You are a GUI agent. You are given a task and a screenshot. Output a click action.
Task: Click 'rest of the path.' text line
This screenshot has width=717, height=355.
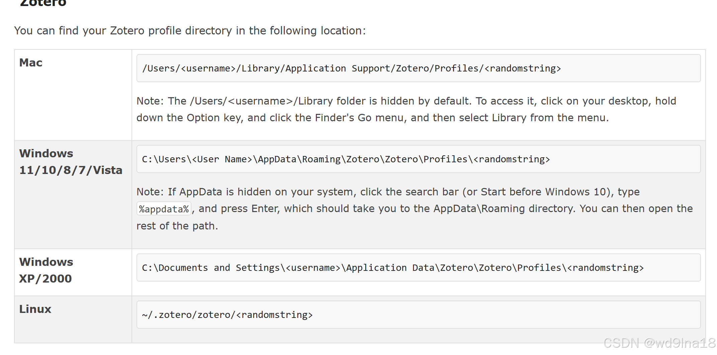(x=177, y=226)
